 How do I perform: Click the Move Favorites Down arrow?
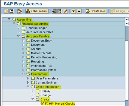pyautogui.click(x=73, y=11)
